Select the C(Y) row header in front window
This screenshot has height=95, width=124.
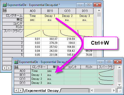(x=22, y=79)
